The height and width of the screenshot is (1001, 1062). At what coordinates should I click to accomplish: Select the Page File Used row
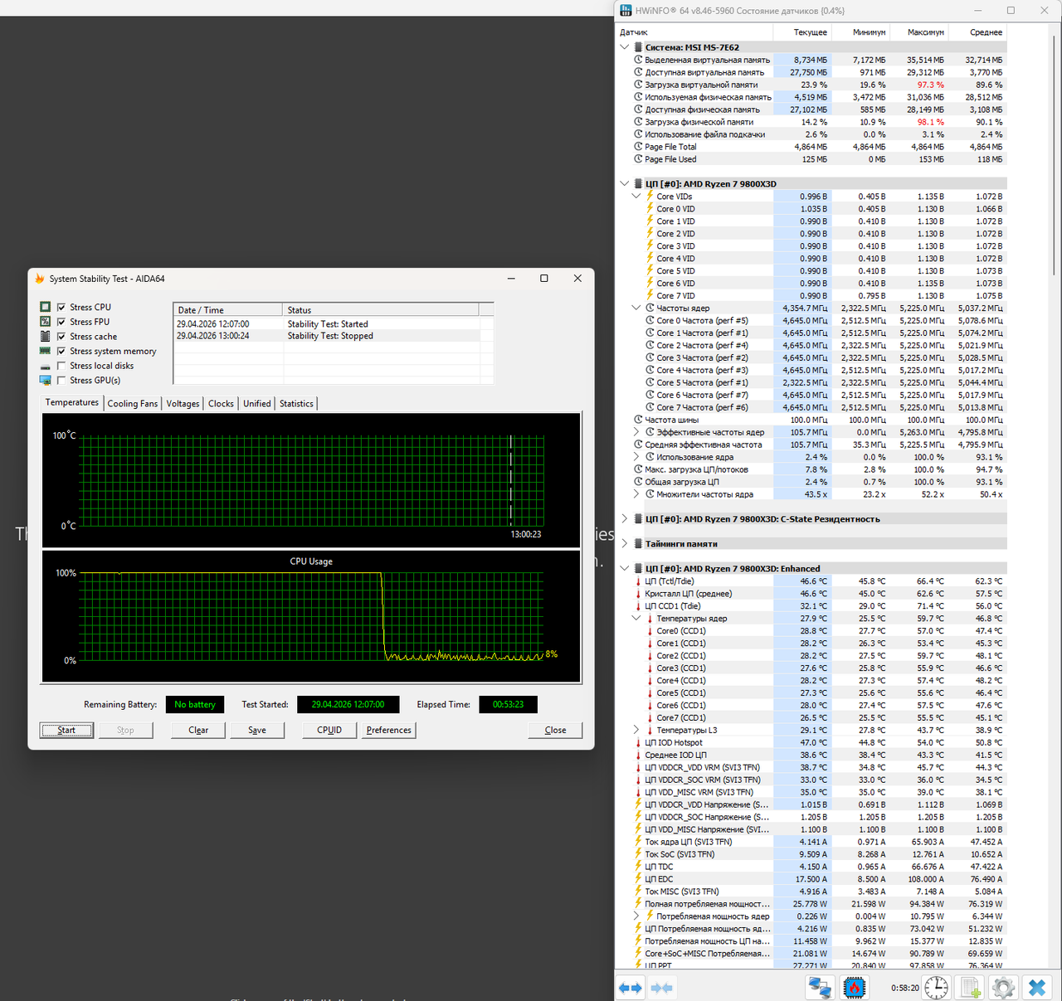(811, 159)
